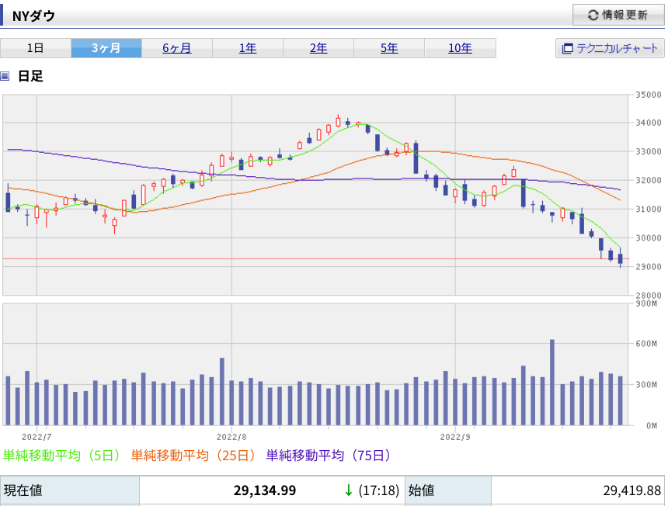Click the refresh icon in 情報更新 button
668x506 pixels.
(593, 16)
